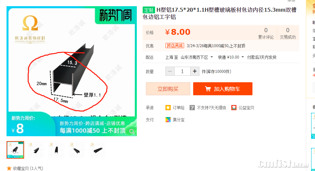
Task: Click the 公益宝贝 heart icon
Action: (x=234, y=108)
